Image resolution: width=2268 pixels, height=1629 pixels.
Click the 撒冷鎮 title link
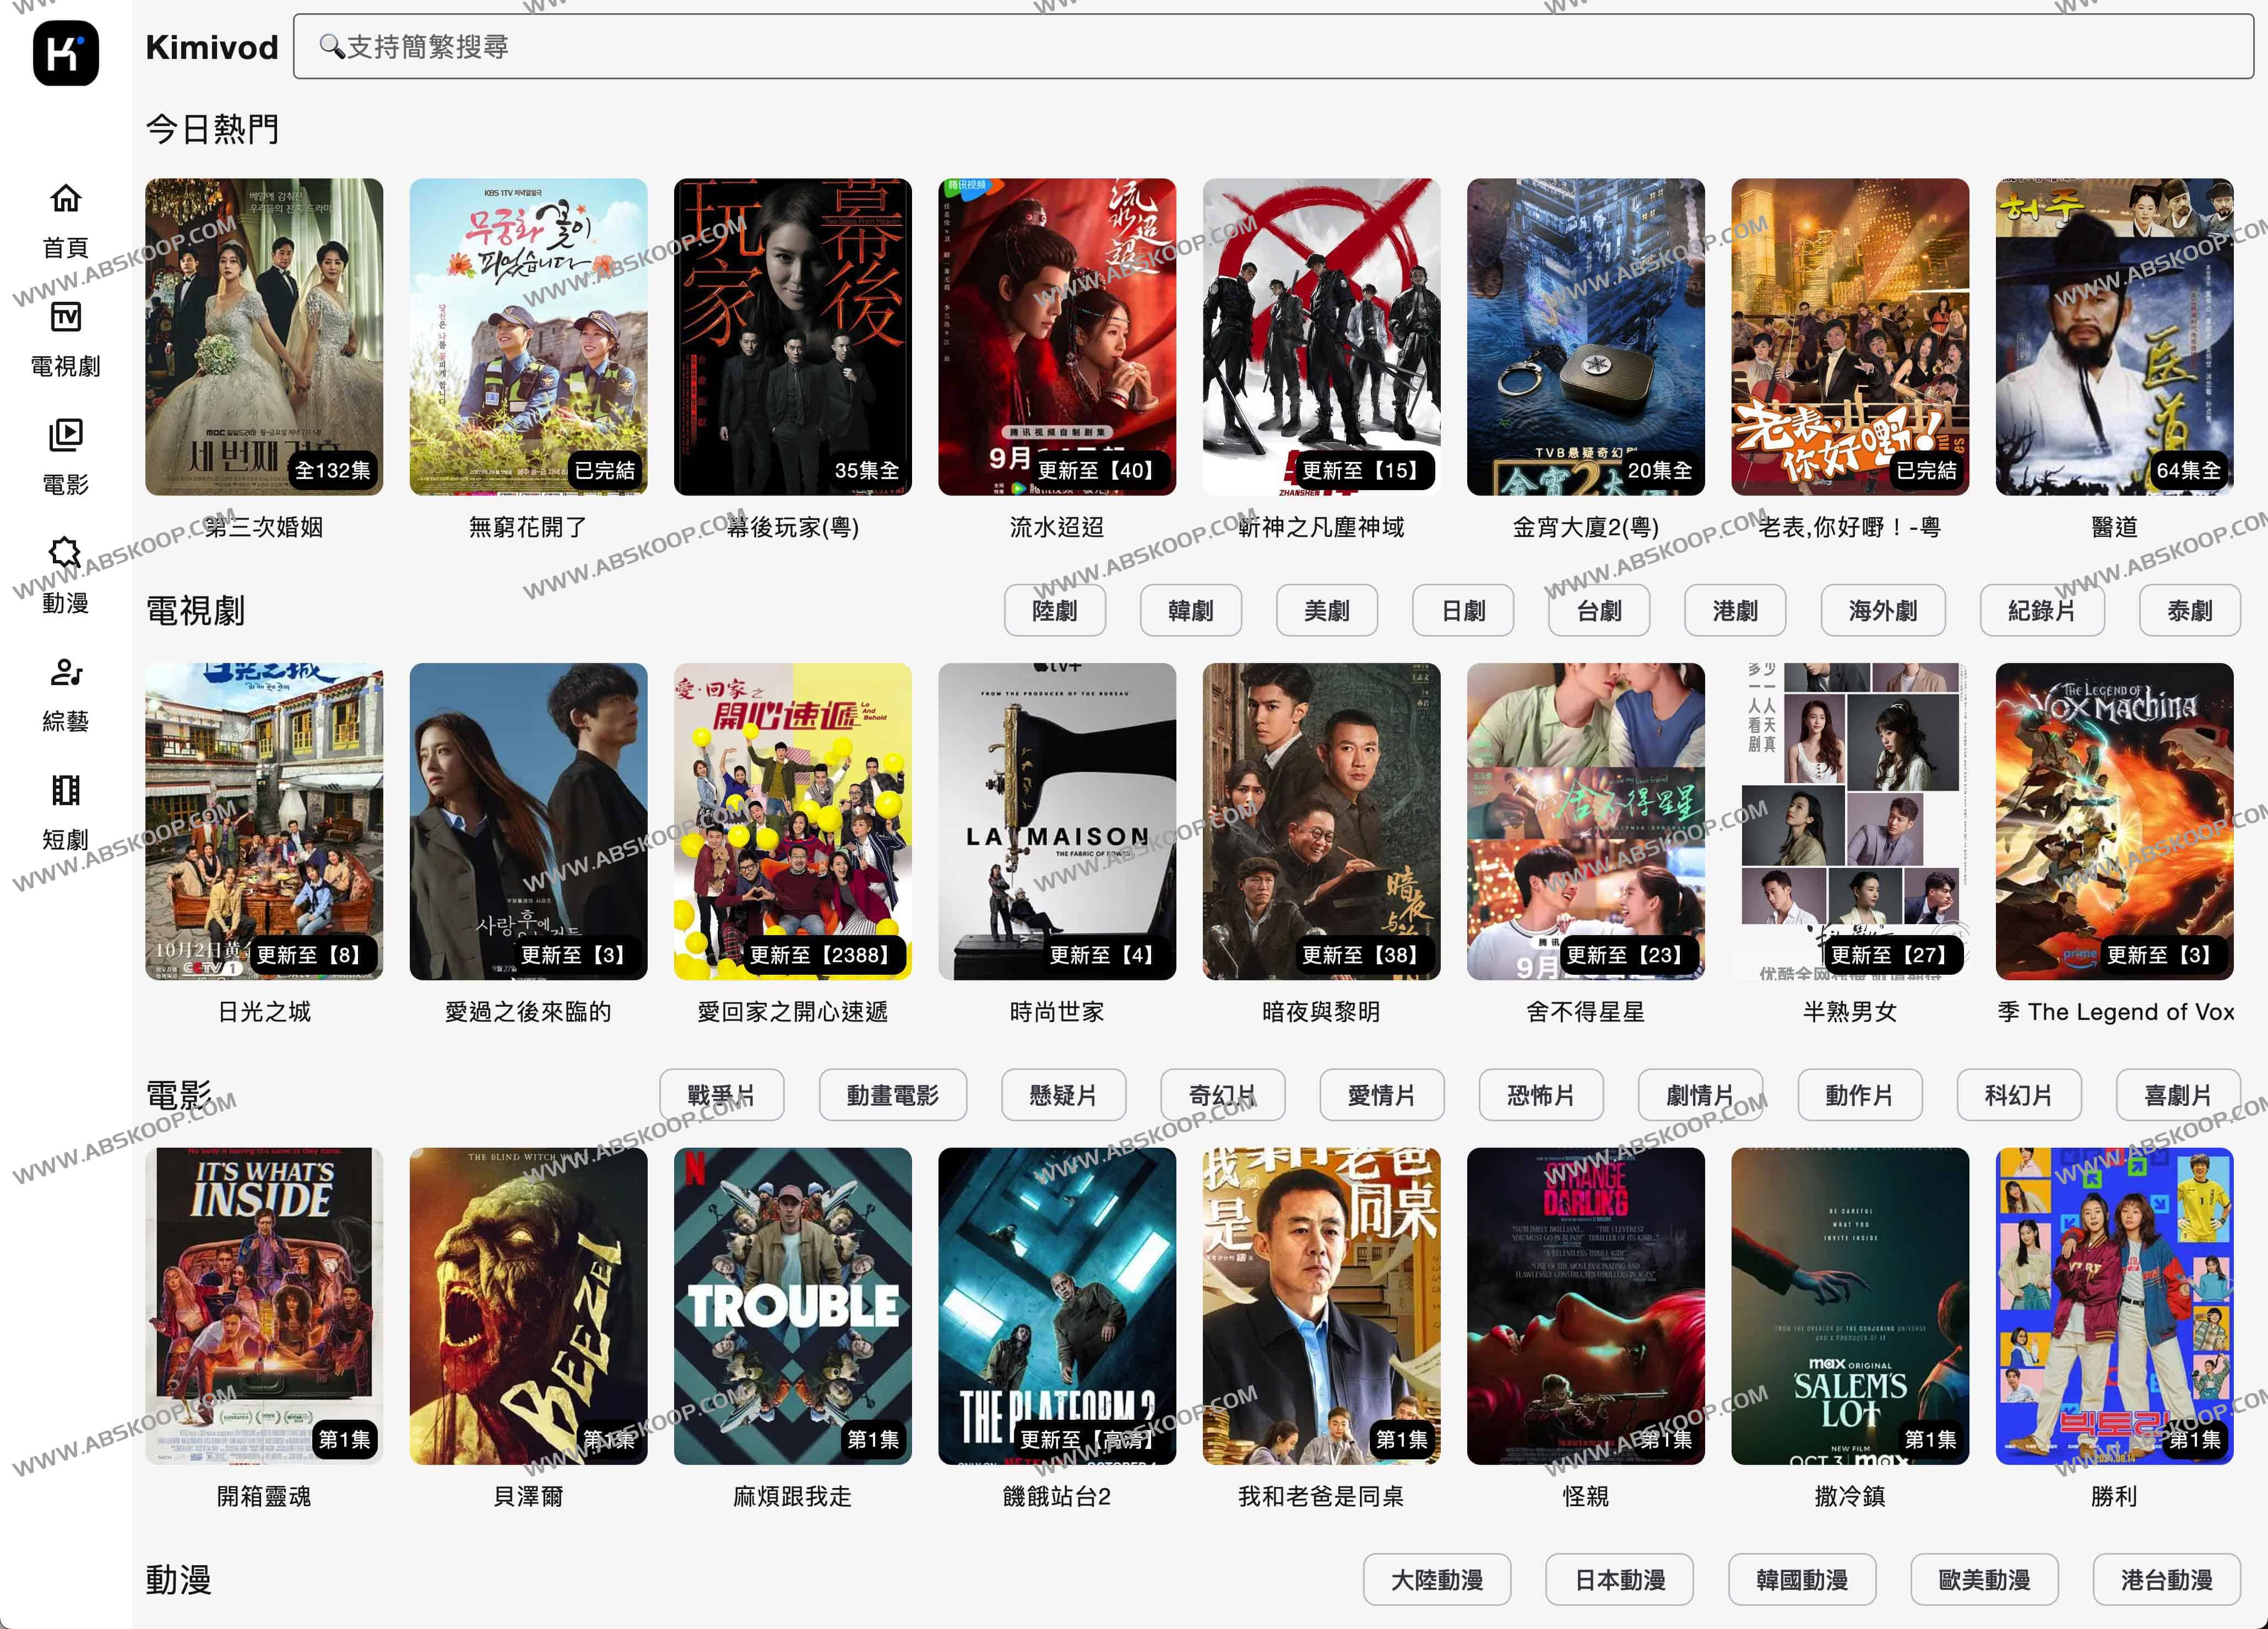pyautogui.click(x=1849, y=1496)
